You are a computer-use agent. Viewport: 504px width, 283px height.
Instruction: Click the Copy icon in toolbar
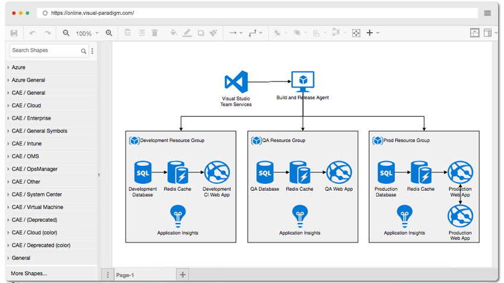pos(128,33)
